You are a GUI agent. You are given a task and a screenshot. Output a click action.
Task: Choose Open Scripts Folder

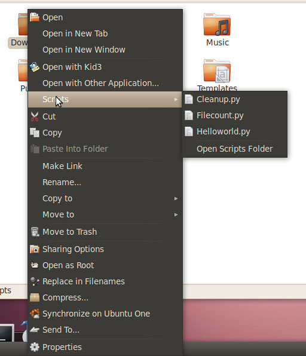point(235,149)
